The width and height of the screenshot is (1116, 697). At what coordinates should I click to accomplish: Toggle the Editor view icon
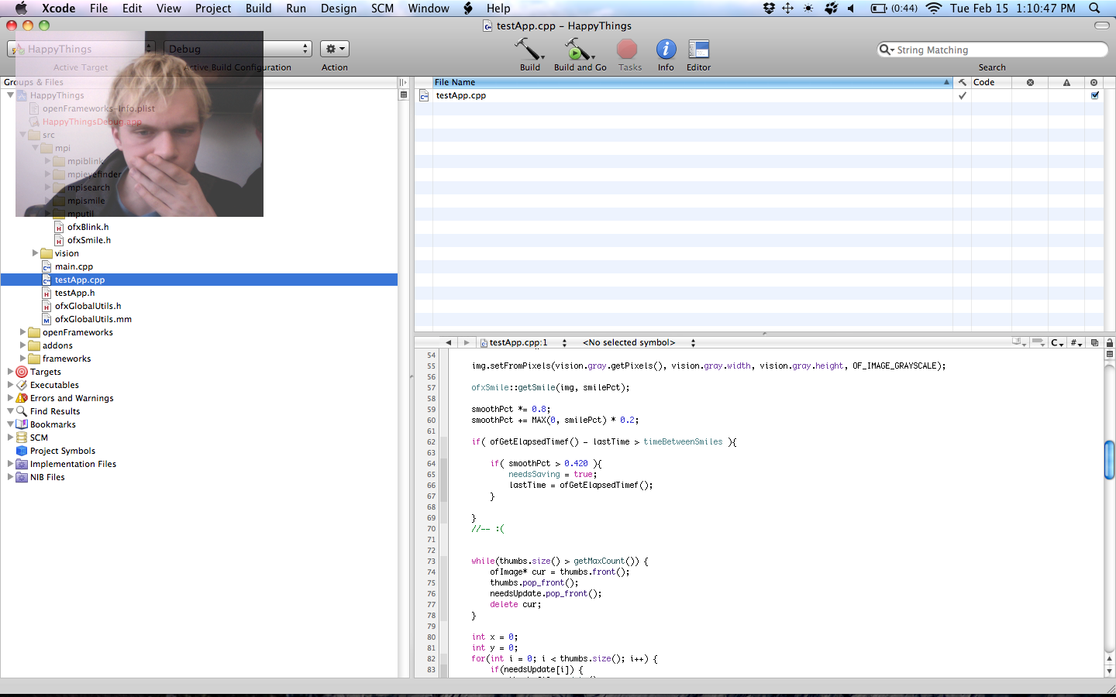pyautogui.click(x=698, y=50)
